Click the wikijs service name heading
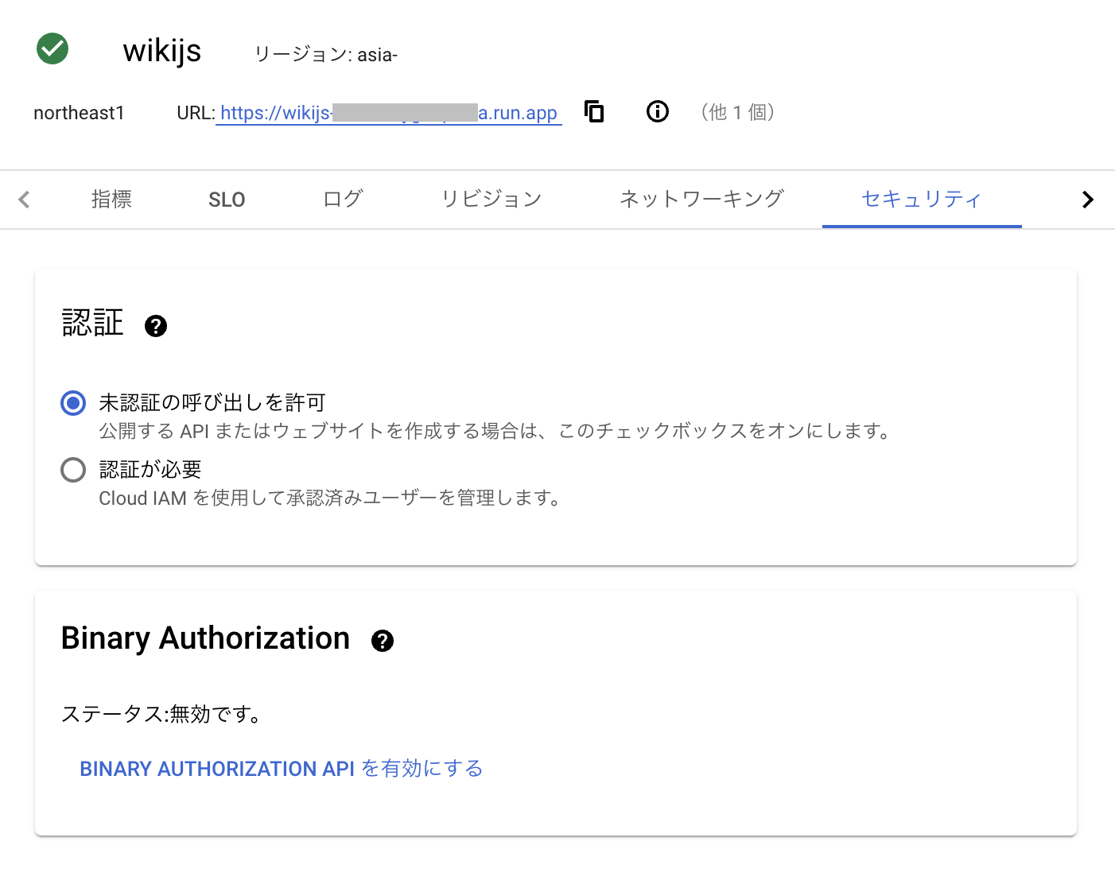This screenshot has width=1115, height=888. coord(161,51)
